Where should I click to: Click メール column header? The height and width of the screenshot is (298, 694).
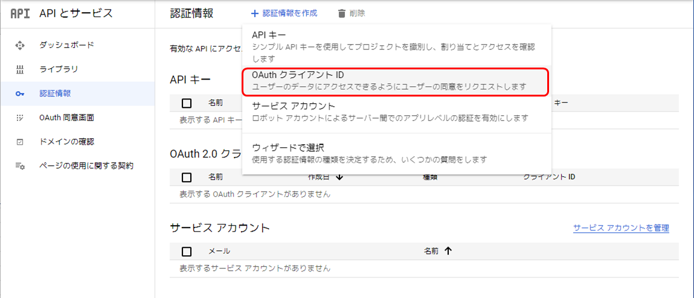[219, 251]
